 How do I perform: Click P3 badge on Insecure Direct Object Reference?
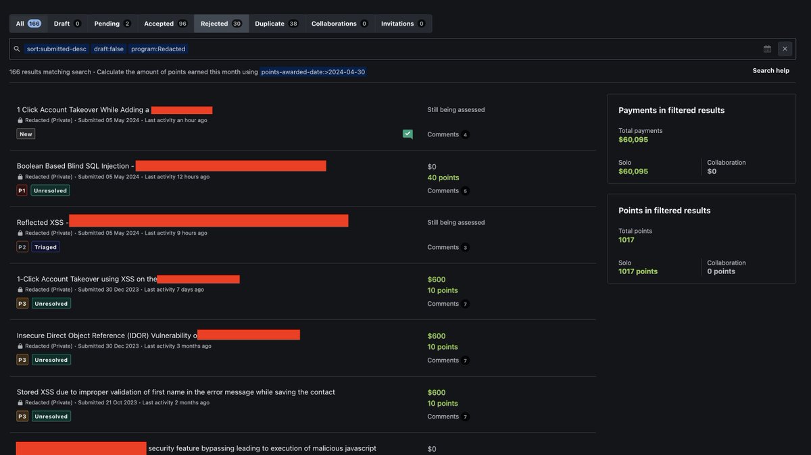tap(22, 360)
